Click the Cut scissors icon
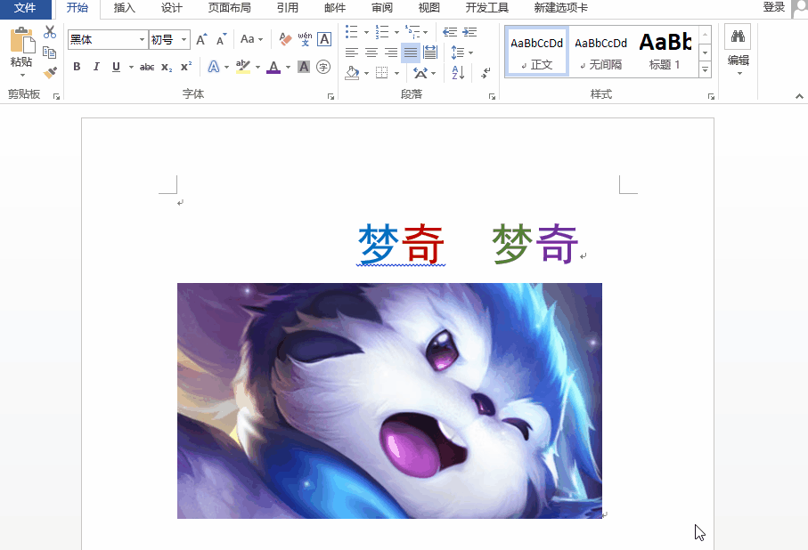 click(50, 33)
